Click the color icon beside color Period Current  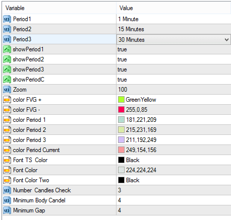click(x=7, y=150)
